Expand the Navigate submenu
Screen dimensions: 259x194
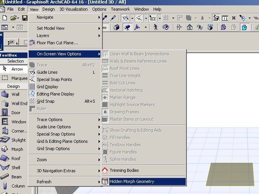pyautogui.click(x=65, y=17)
